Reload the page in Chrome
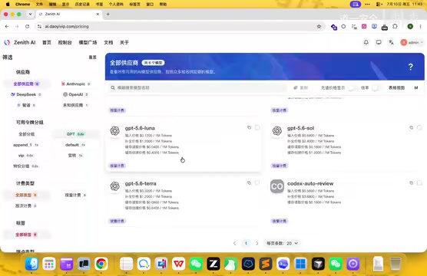427x276 pixels. pos(27,26)
